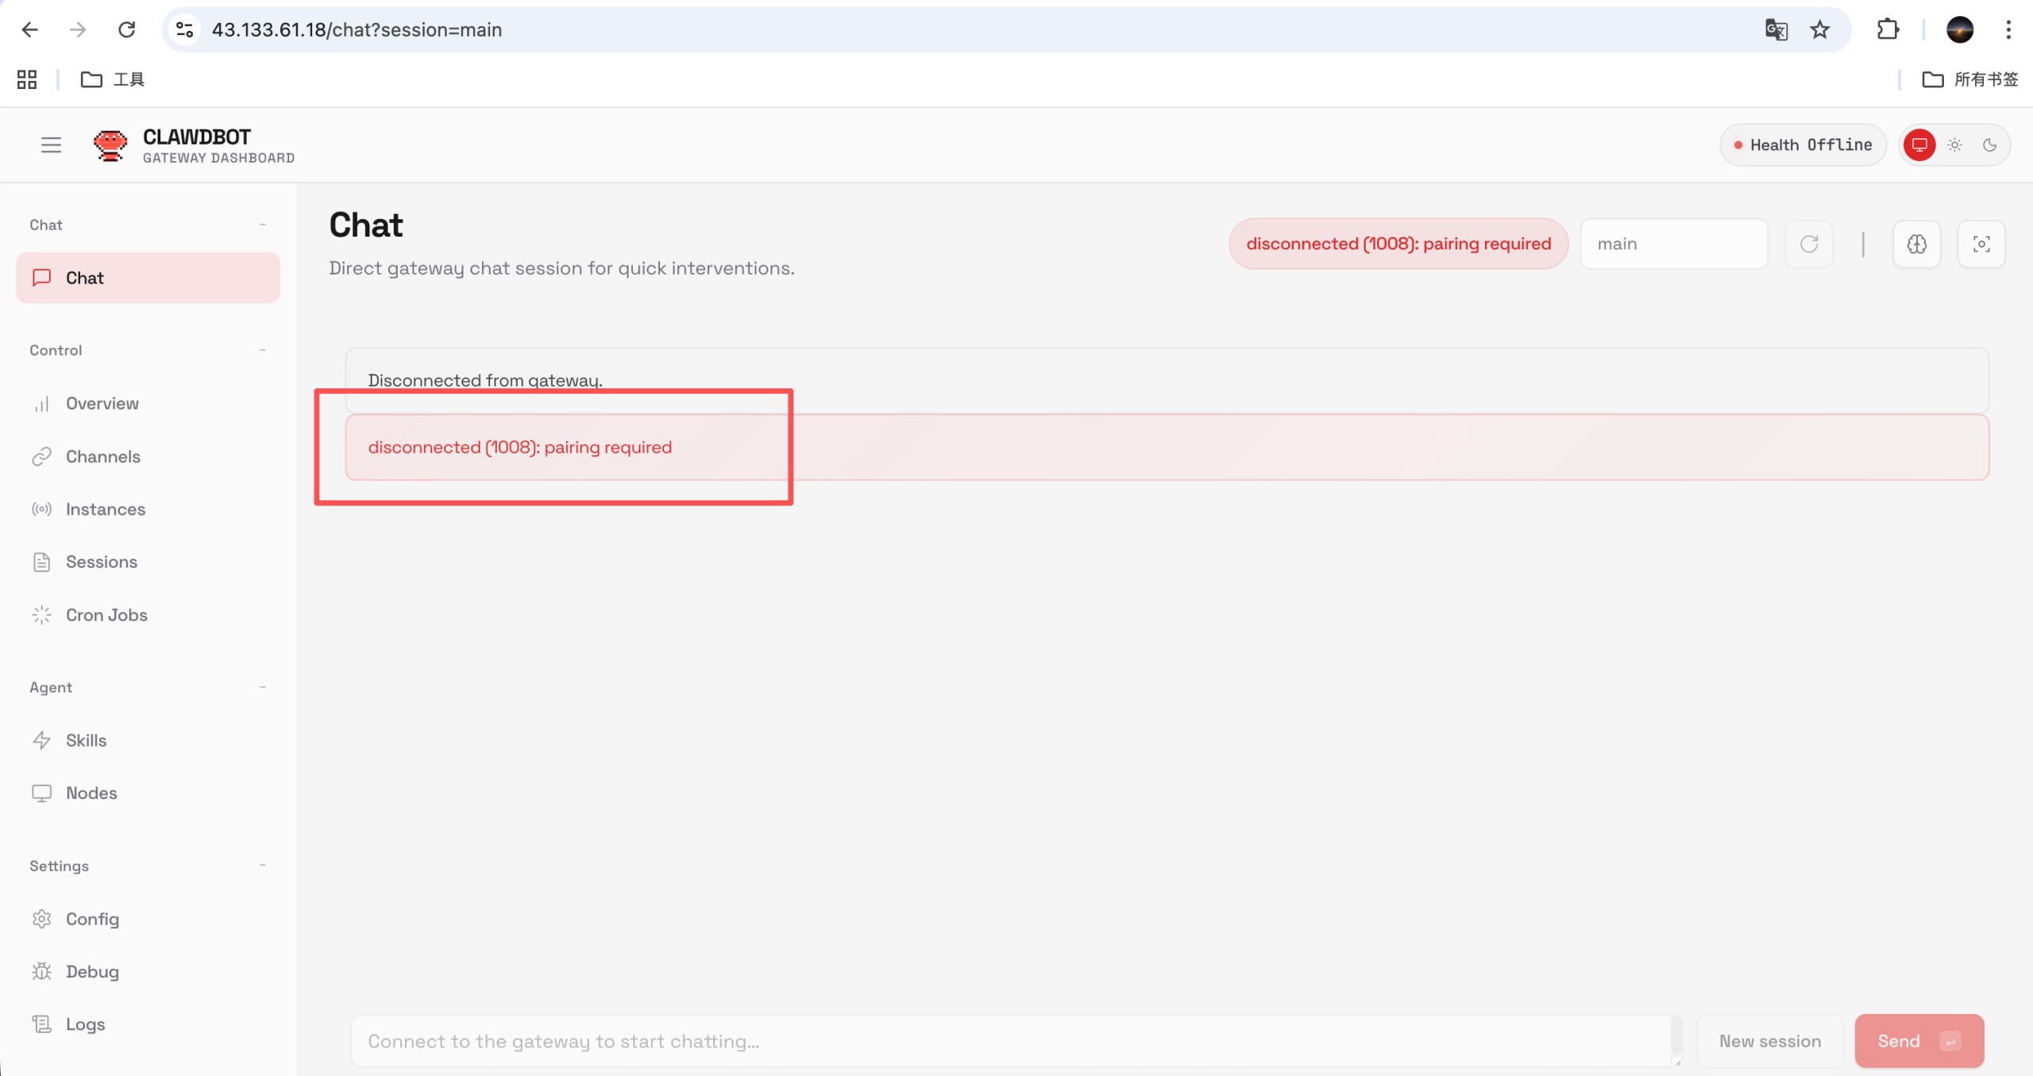Go to Cron Jobs page

point(106,615)
